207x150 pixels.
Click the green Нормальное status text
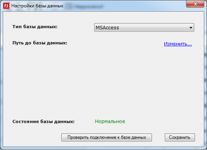click(x=110, y=122)
